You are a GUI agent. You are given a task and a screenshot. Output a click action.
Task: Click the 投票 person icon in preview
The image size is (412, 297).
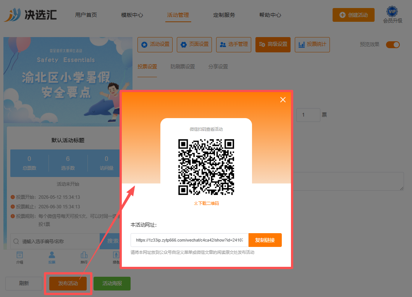click(52, 258)
